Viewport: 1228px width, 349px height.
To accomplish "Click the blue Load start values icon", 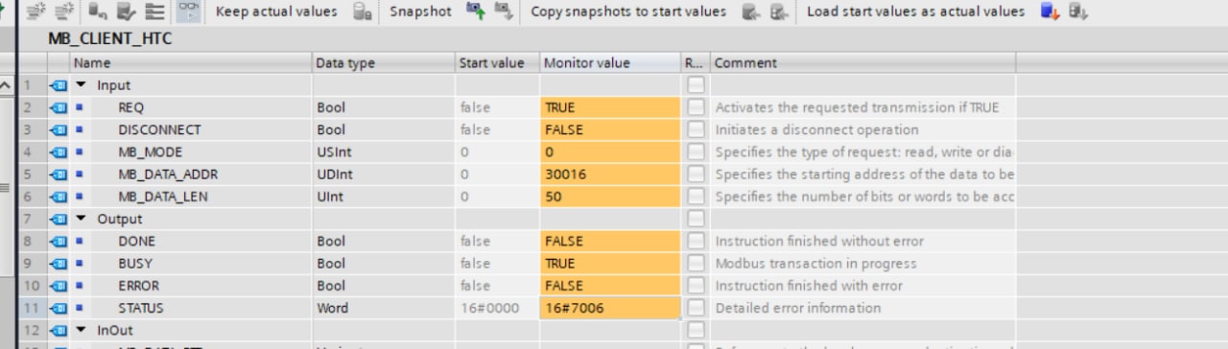I will [1051, 12].
